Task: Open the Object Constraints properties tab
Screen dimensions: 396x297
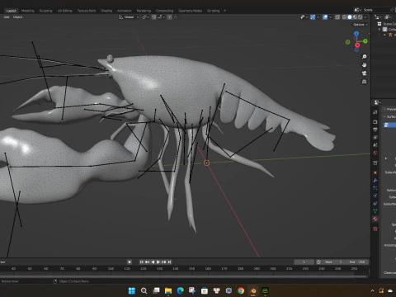Action: [x=375, y=204]
